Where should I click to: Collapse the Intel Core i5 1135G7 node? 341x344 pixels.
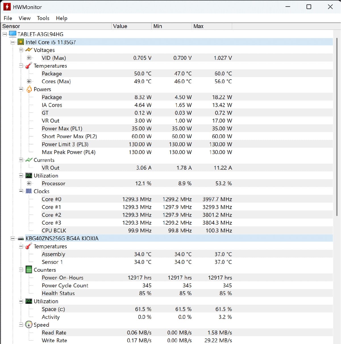[x=13, y=42]
